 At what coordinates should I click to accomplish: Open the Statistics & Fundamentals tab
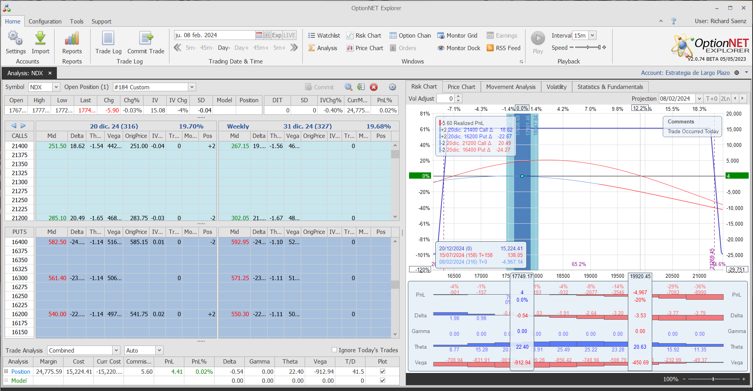610,87
